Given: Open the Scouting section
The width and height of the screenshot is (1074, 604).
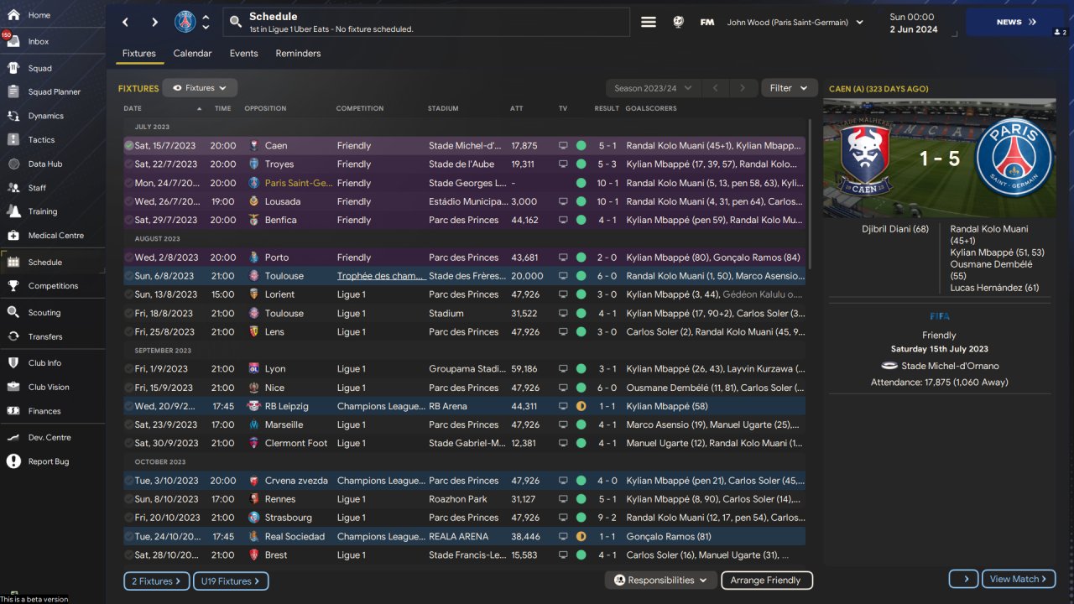Looking at the screenshot, I should pyautogui.click(x=44, y=313).
